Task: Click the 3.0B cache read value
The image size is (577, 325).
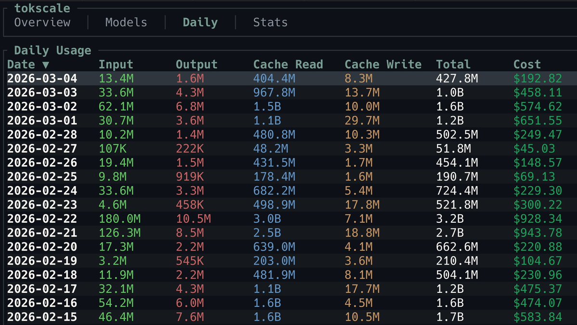Action: pos(267,219)
